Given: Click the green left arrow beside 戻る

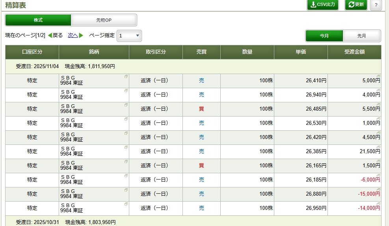Looking at the screenshot, I should click(x=50, y=35).
